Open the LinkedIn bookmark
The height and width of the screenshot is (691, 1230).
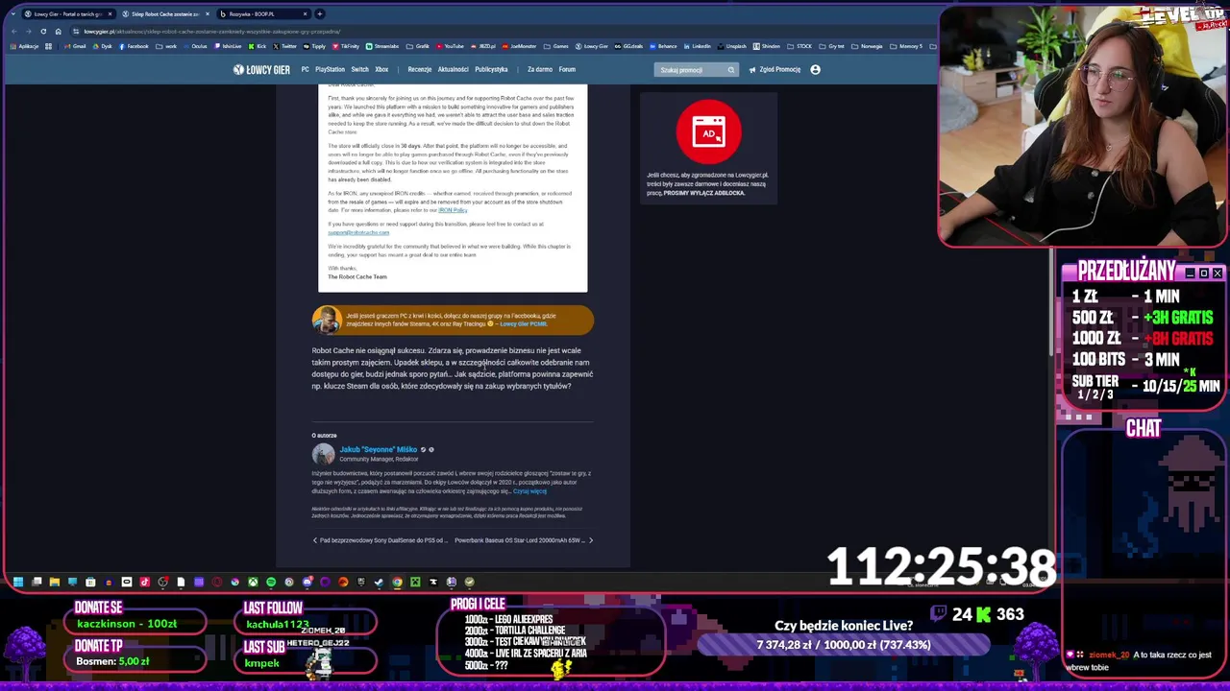click(x=697, y=46)
